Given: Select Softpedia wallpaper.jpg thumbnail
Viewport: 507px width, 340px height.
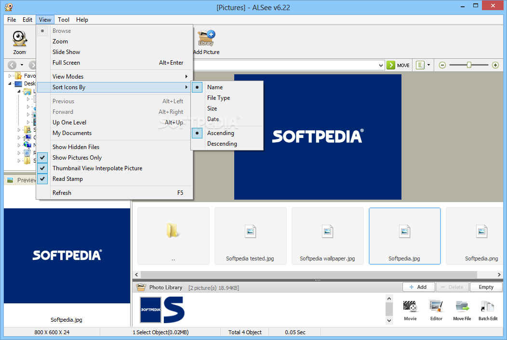Looking at the screenshot, I should pos(328,236).
